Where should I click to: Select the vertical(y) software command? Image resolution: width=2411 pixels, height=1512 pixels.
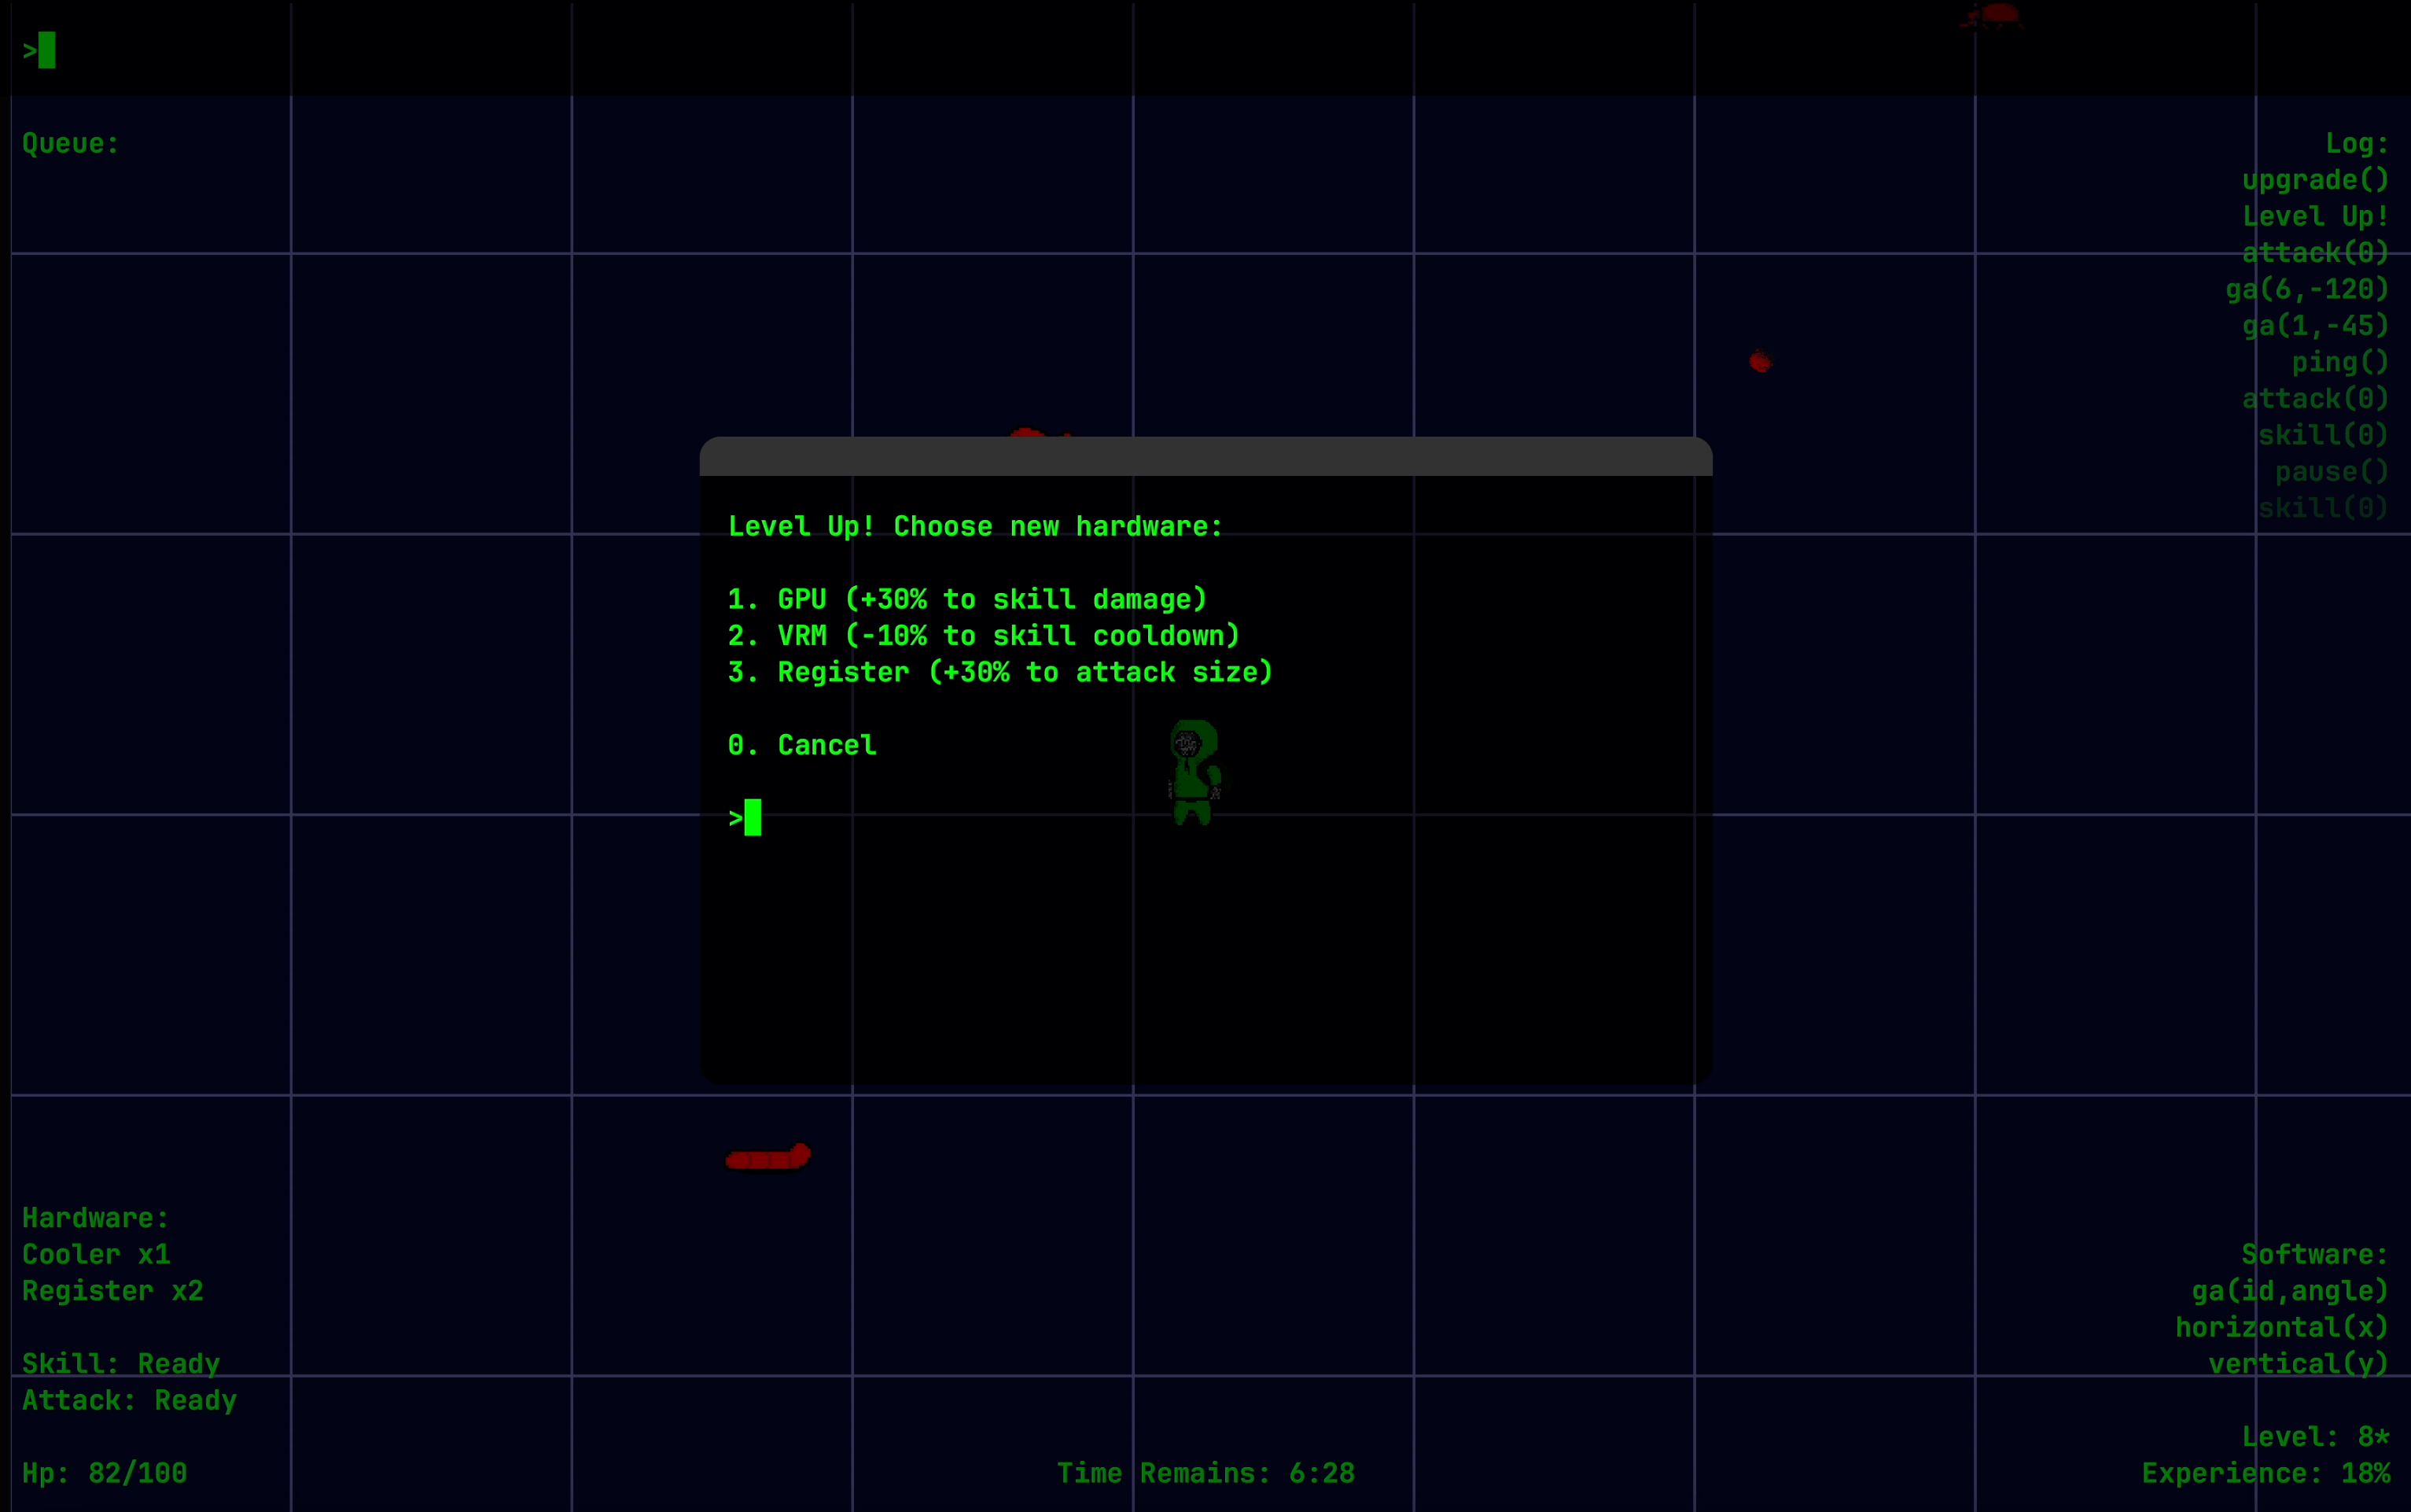[2298, 1364]
